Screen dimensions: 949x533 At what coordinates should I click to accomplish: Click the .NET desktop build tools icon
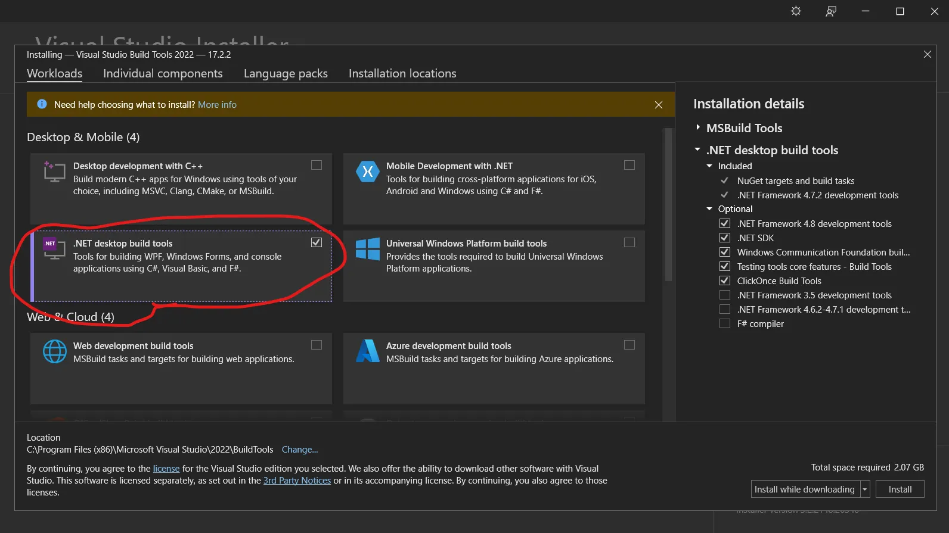point(54,249)
